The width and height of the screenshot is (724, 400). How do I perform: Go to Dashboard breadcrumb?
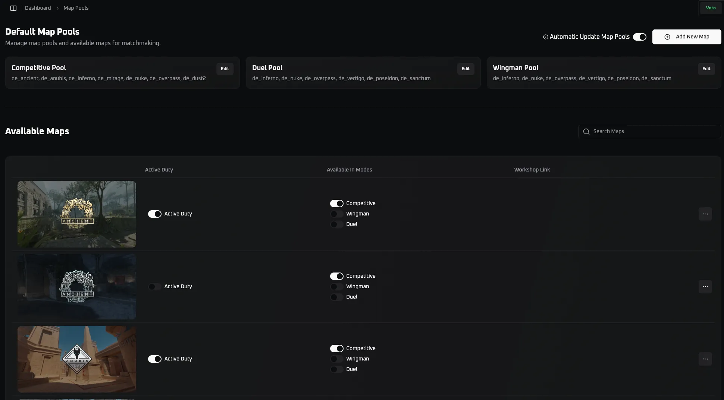[38, 8]
